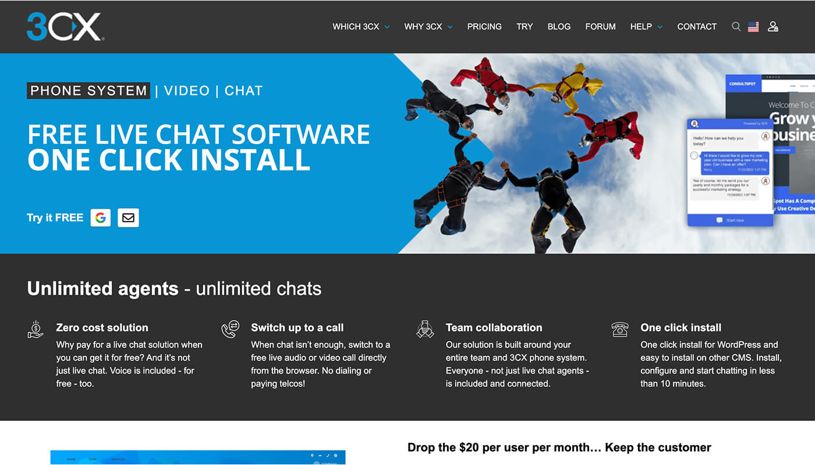Open the BLOG menu item

[x=559, y=27]
